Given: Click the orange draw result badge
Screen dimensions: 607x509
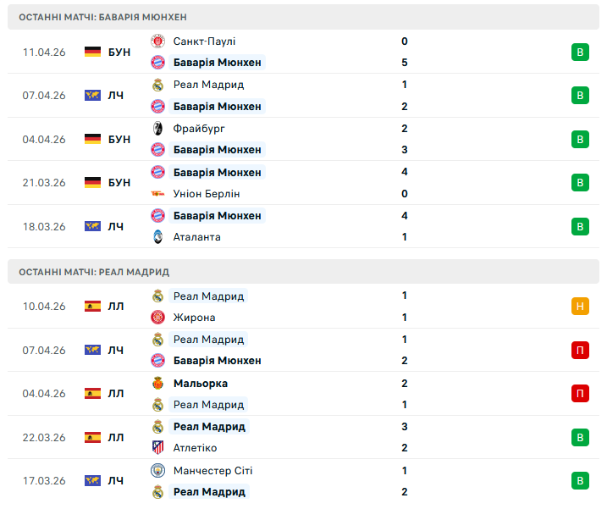Looking at the screenshot, I should click(580, 307).
